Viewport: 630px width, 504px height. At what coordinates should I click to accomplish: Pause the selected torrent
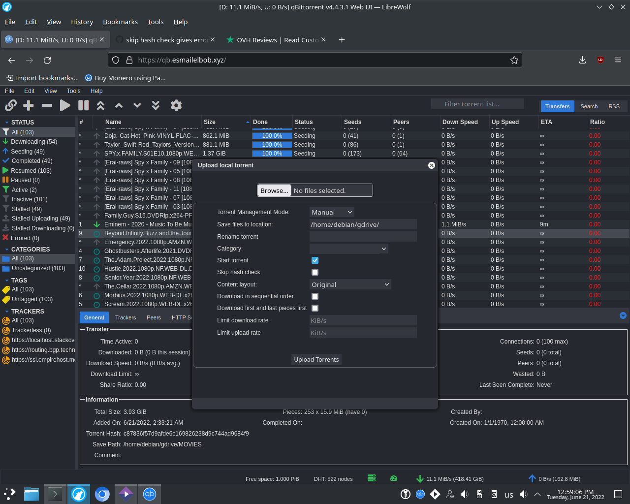[x=83, y=105]
